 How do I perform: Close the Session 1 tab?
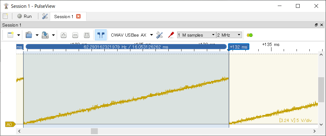click(78, 17)
